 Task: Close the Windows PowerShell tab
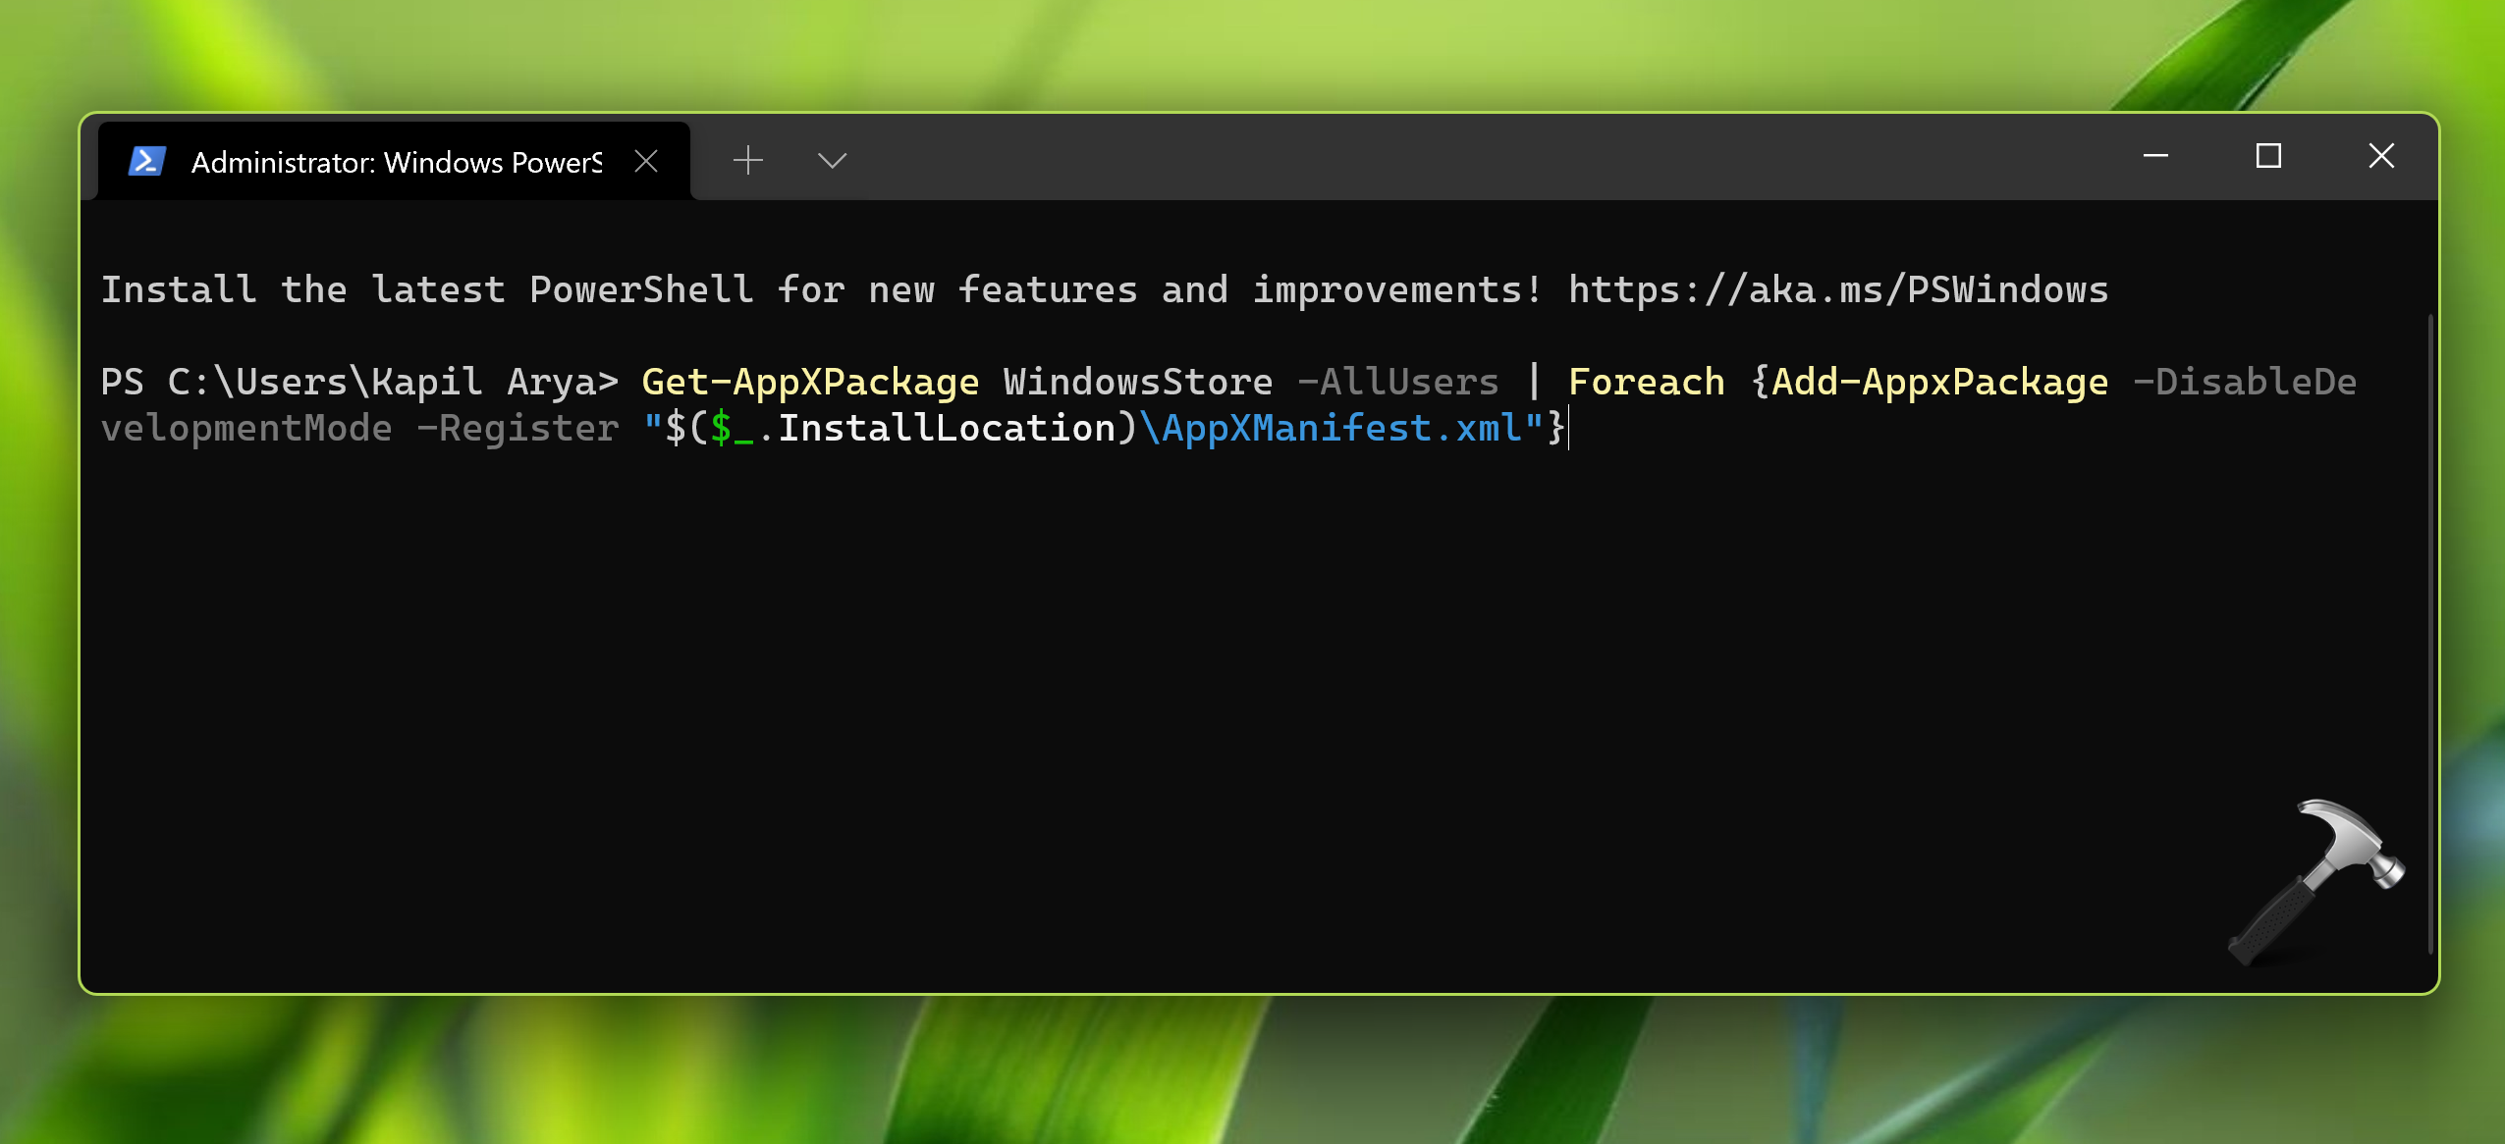coord(646,161)
